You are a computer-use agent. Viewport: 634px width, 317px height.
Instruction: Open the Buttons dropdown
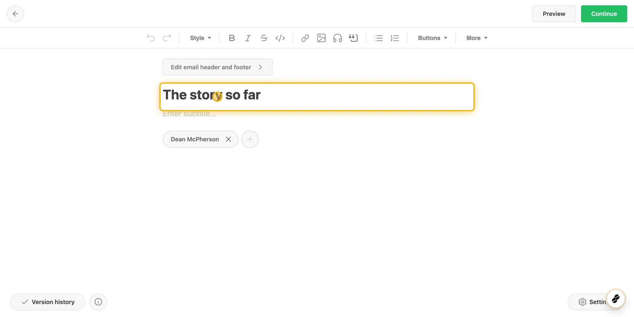pyautogui.click(x=432, y=38)
